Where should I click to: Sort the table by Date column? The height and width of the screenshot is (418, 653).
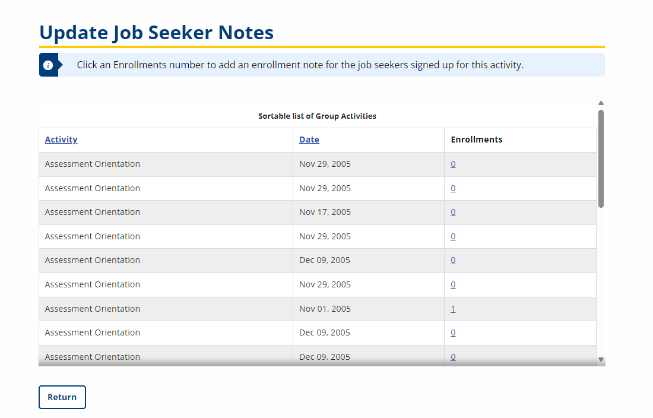[309, 140]
